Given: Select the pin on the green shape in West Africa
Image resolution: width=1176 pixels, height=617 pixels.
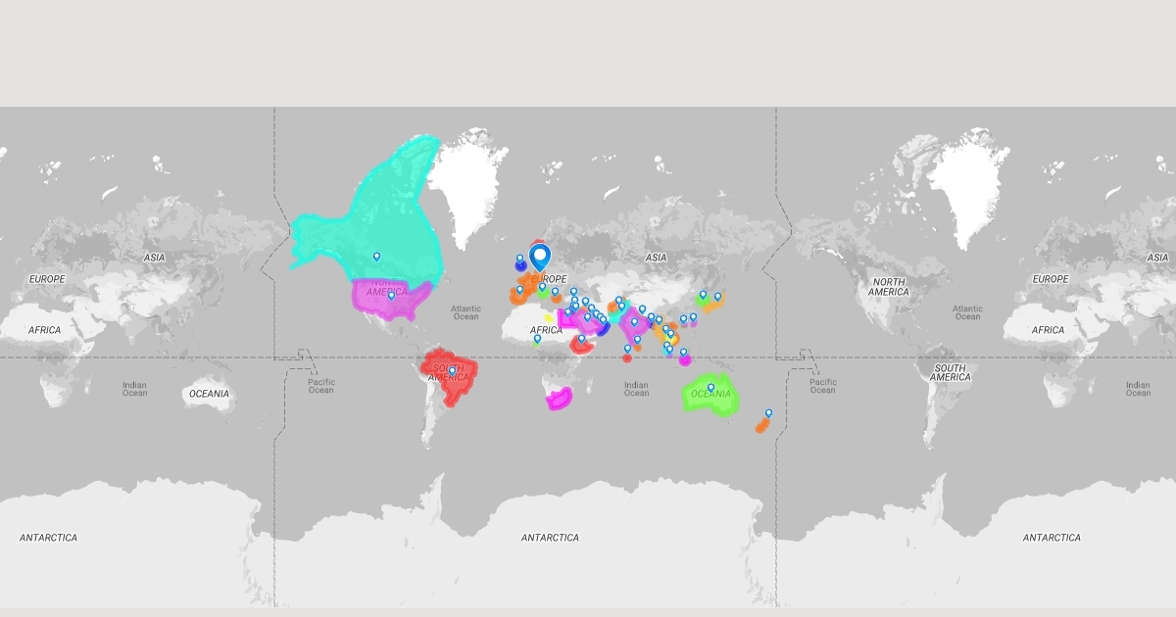Looking at the screenshot, I should tap(537, 339).
